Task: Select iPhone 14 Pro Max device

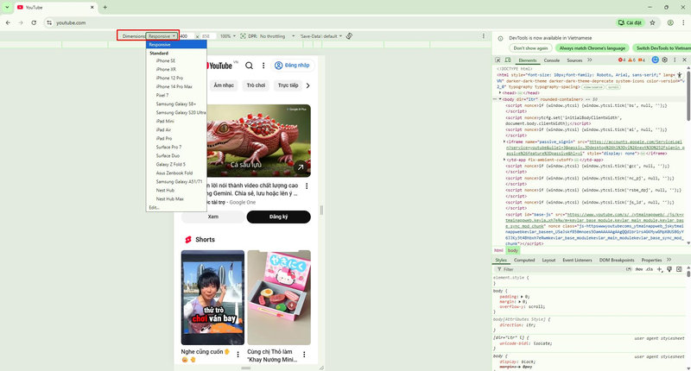Action: pos(176,86)
